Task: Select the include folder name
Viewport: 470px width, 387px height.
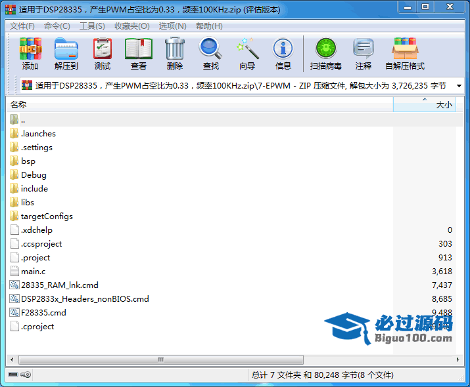Action: click(x=34, y=189)
